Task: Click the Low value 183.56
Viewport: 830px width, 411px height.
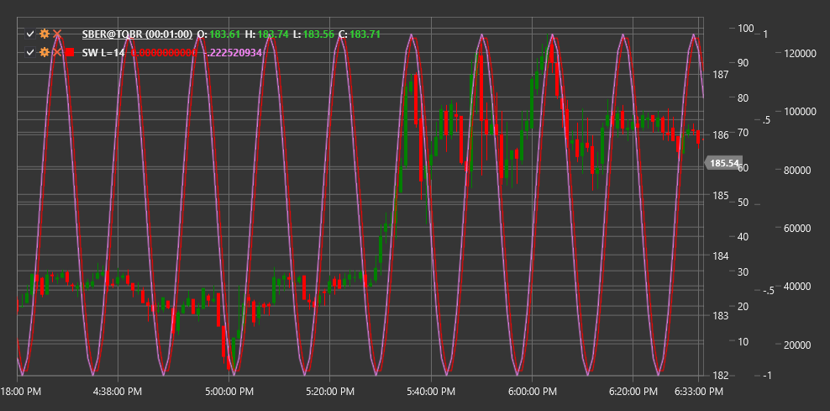Action: coord(318,34)
